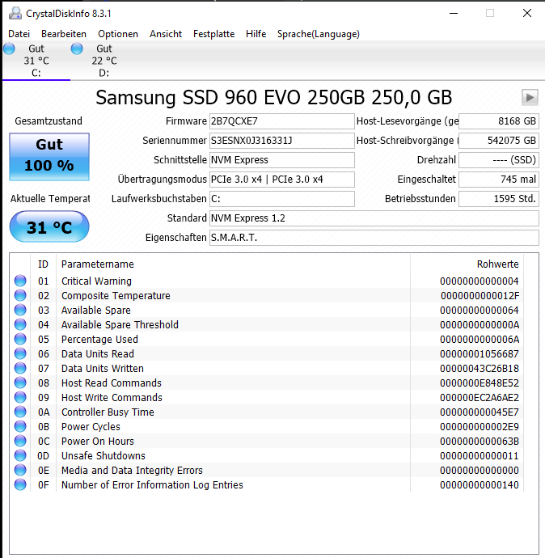This screenshot has width=545, height=558.
Task: Click the Übertragungsmodus field PCIe 3.0 x4
Action: pos(281,180)
